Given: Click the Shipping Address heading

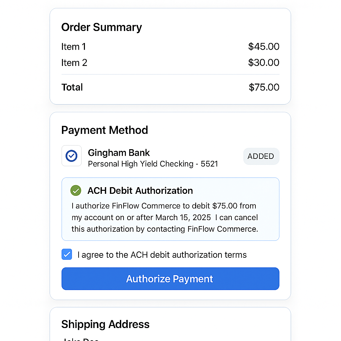Looking at the screenshot, I should 105,324.
